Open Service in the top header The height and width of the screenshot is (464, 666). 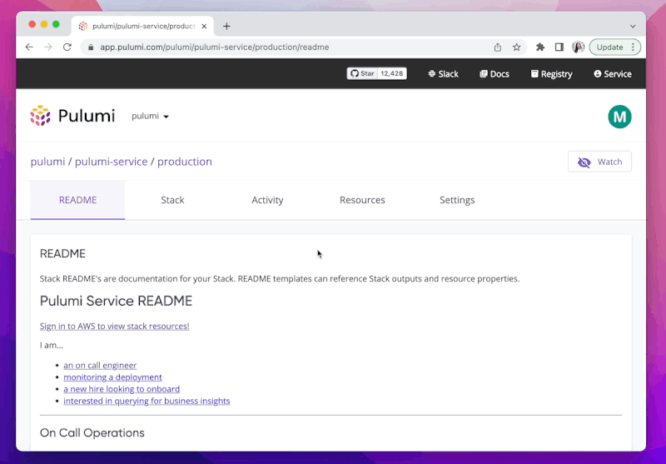pyautogui.click(x=613, y=74)
